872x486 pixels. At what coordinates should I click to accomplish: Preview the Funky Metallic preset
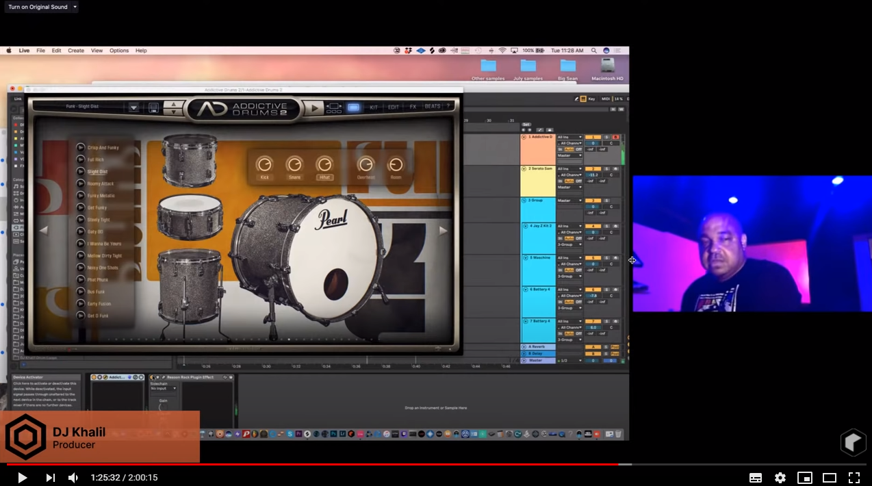(81, 195)
